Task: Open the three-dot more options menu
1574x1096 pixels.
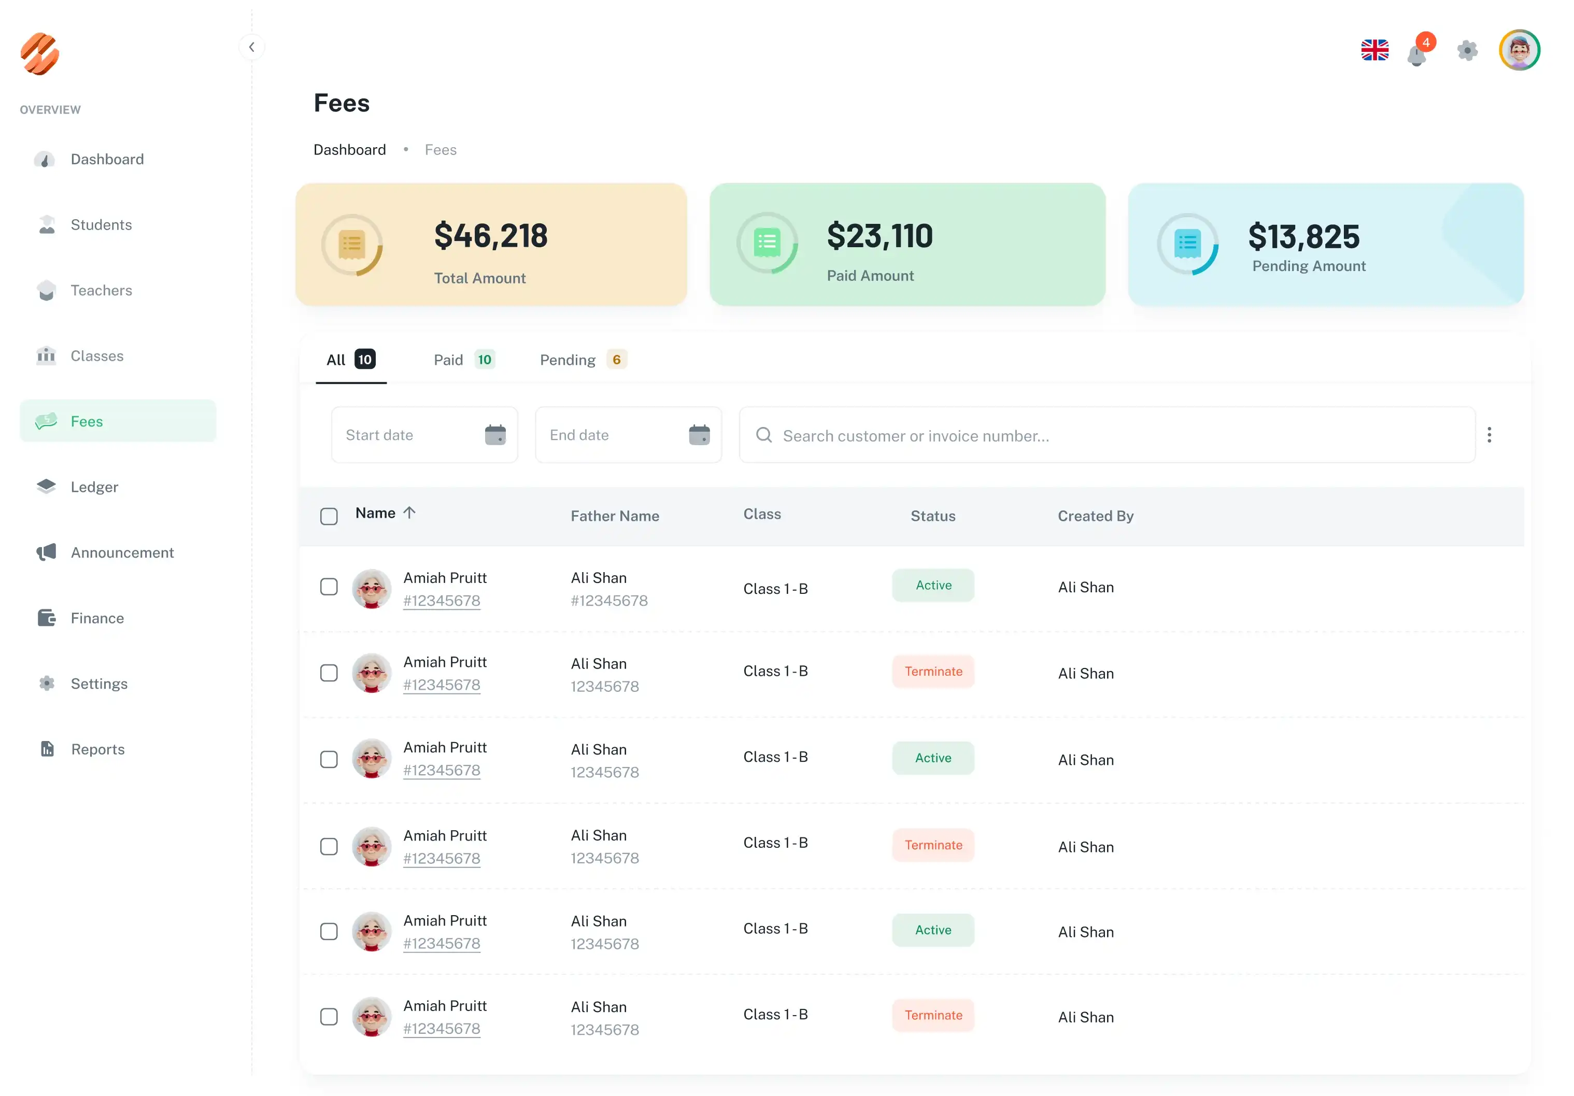Action: point(1489,435)
